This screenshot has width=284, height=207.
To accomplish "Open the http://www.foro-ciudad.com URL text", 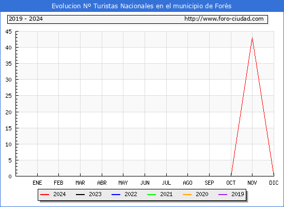I will click(224, 19).
